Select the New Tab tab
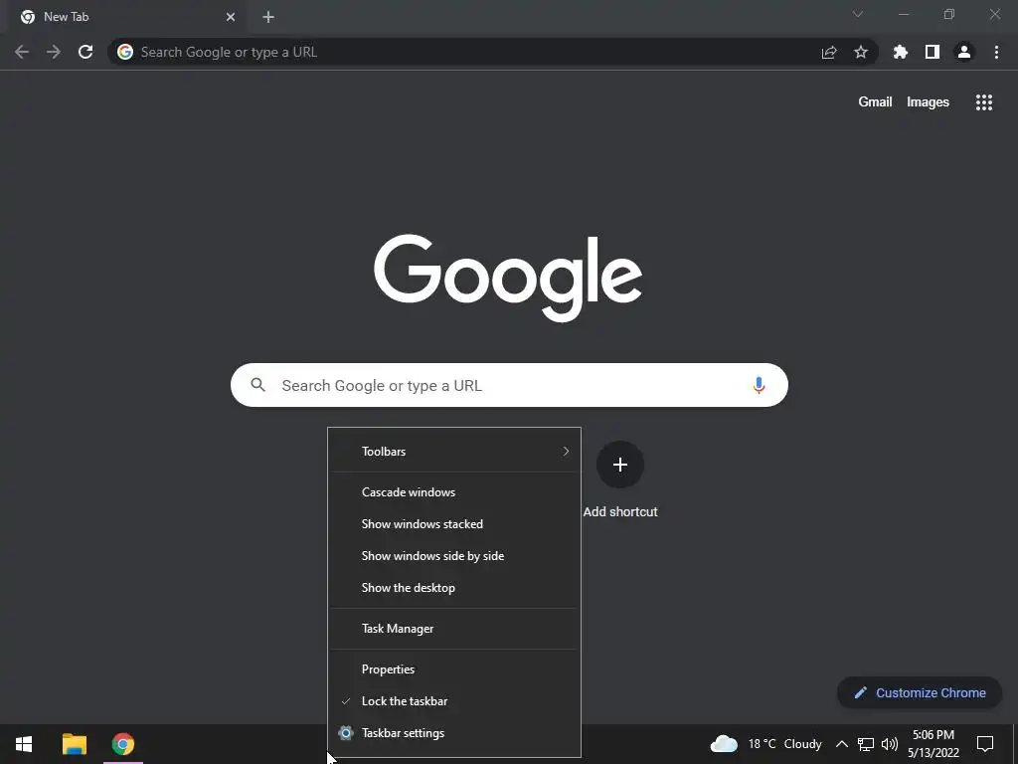1018x764 pixels. pyautogui.click(x=126, y=18)
